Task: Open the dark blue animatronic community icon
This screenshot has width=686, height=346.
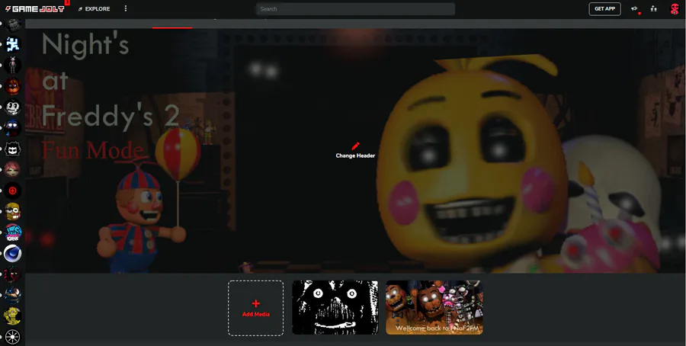Action: tap(13, 296)
